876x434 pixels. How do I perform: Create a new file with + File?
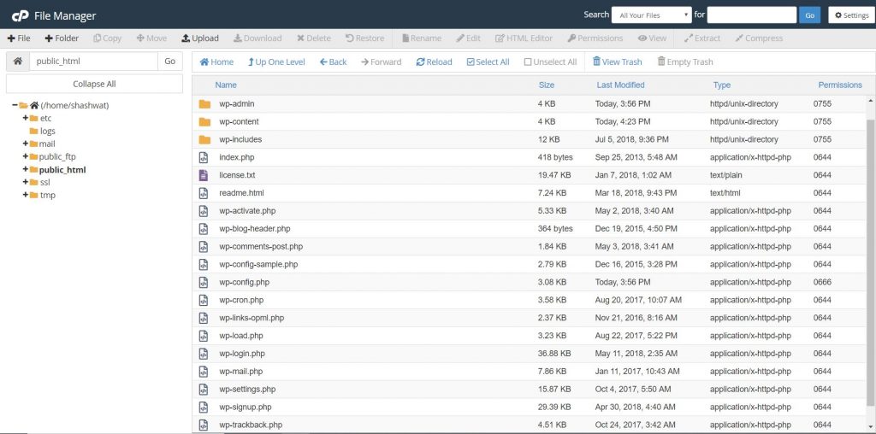tap(19, 38)
